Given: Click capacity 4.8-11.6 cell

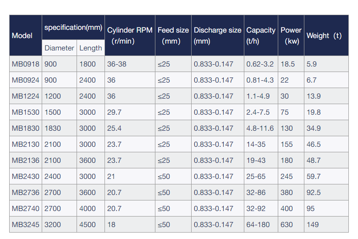Looking at the screenshot, I should coord(261,128).
